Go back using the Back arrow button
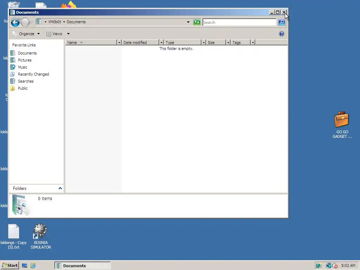 tap(15, 22)
